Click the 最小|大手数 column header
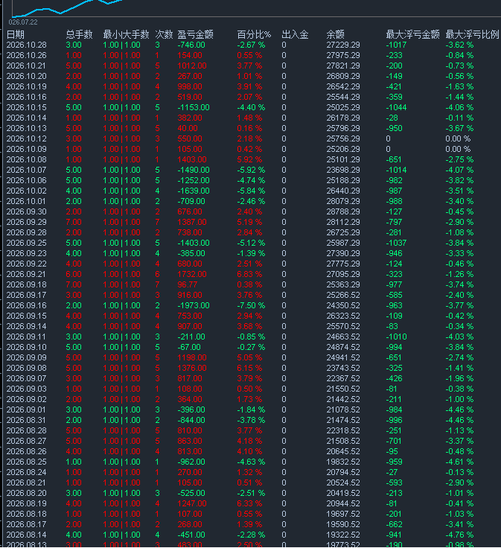 pos(126,34)
